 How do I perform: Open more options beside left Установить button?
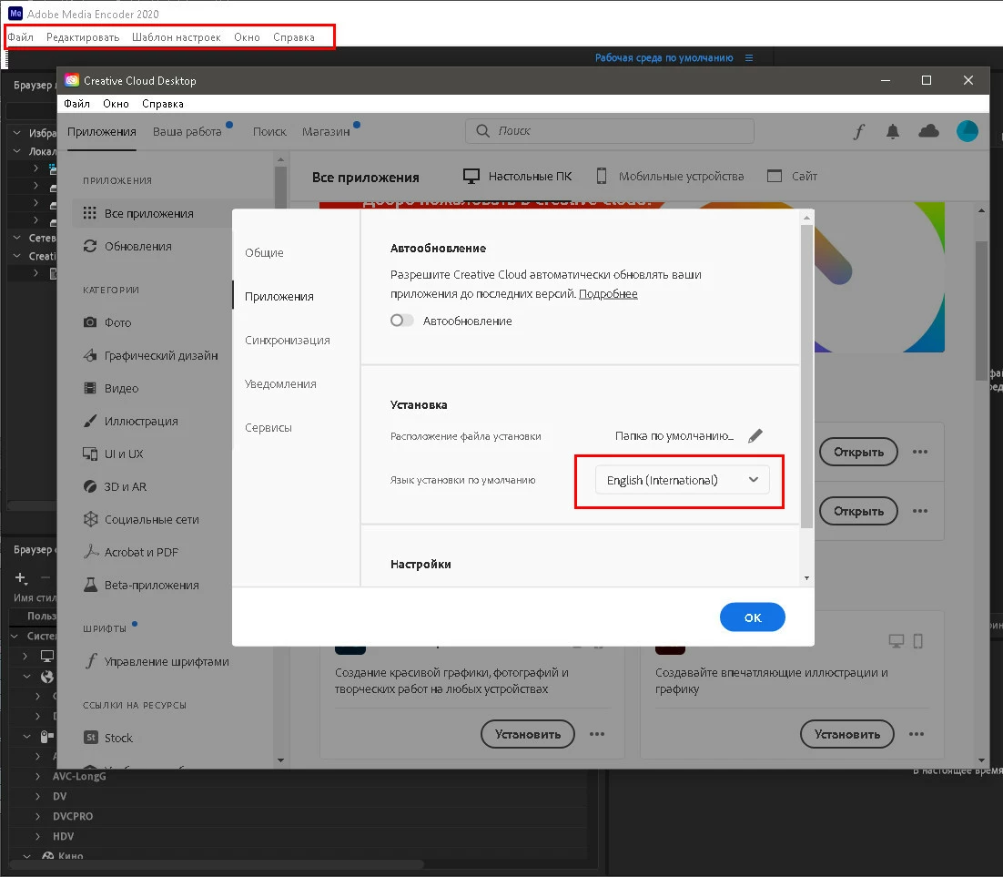pyautogui.click(x=597, y=734)
